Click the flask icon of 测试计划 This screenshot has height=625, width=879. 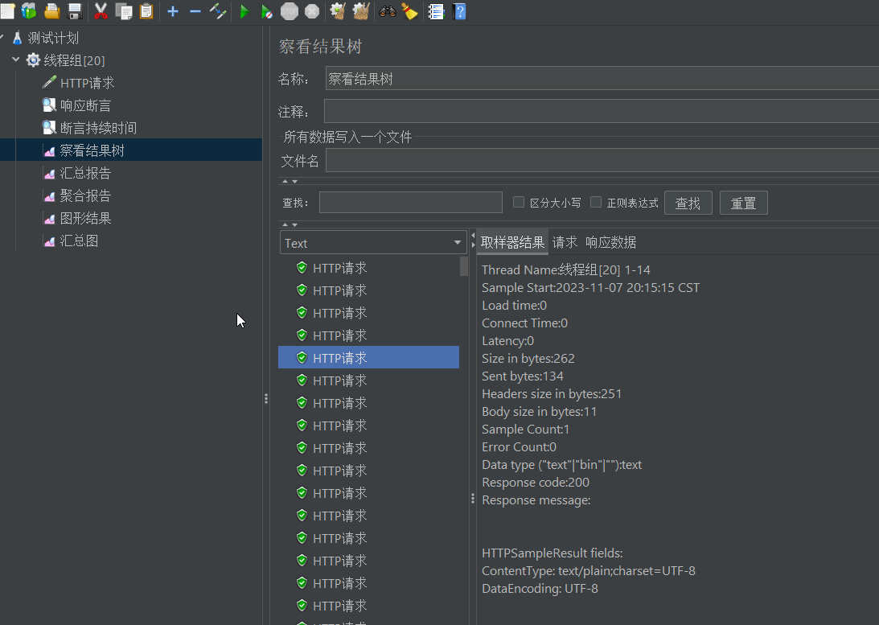18,38
